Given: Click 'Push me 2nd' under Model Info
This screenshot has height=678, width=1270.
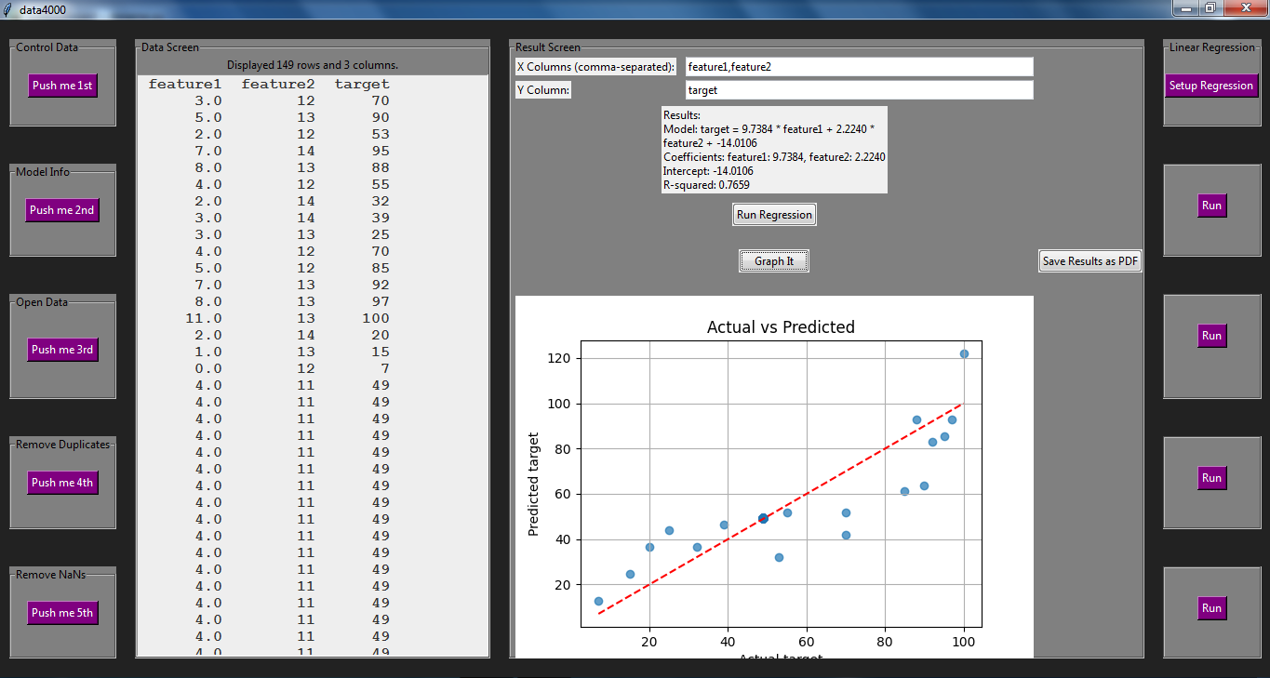Looking at the screenshot, I should coord(62,210).
